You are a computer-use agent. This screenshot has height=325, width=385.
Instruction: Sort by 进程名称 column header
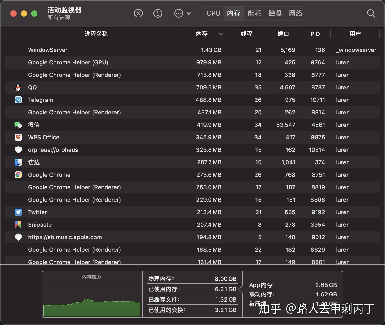(x=96, y=34)
